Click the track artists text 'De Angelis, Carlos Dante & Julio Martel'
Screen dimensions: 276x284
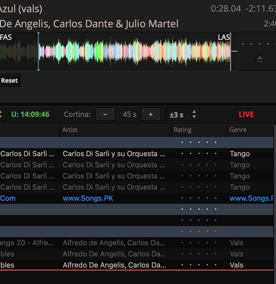pyautogui.click(x=89, y=24)
